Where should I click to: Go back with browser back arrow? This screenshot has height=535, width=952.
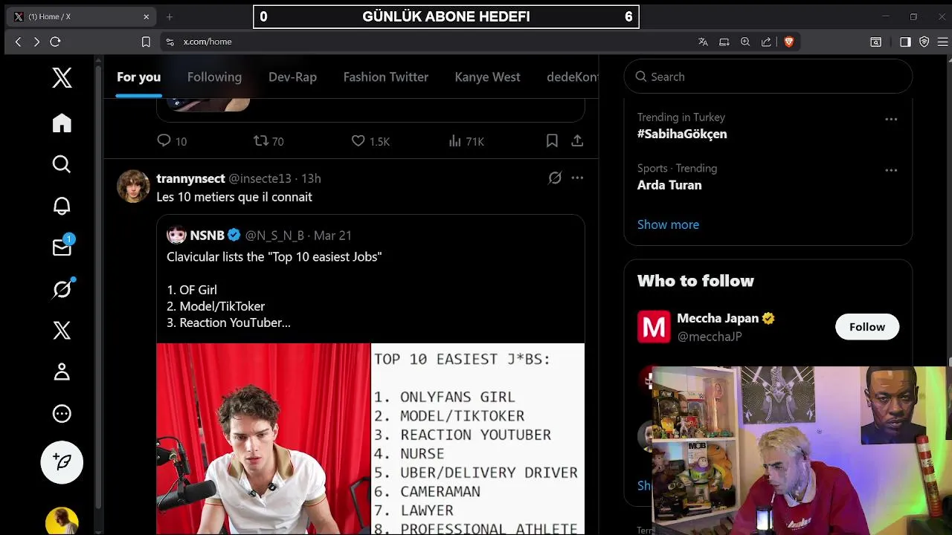[x=19, y=42]
